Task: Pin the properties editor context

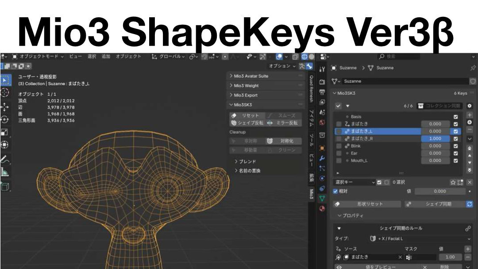Action: 473,68
